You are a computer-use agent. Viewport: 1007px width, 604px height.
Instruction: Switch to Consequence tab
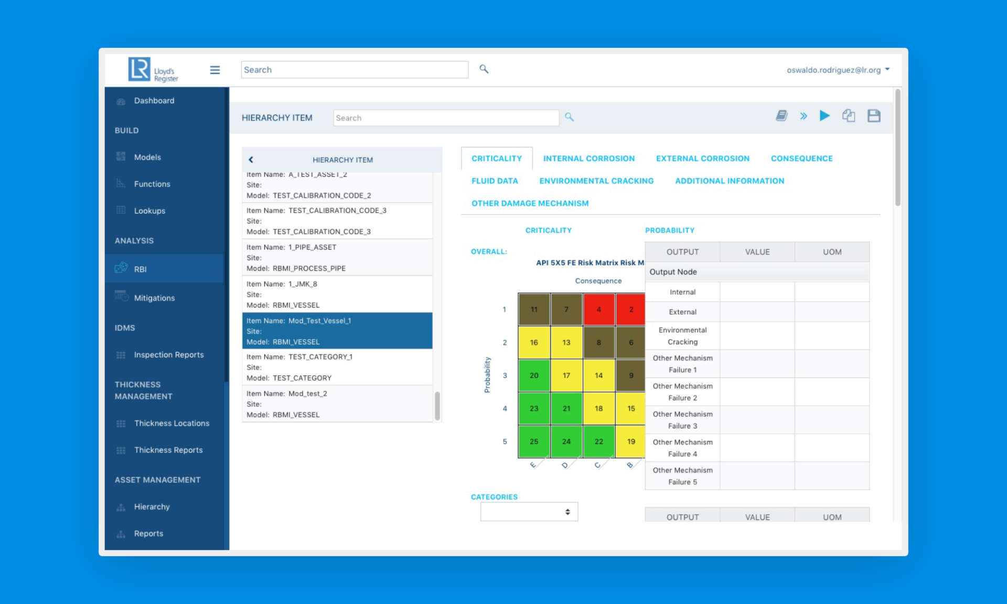(x=801, y=159)
